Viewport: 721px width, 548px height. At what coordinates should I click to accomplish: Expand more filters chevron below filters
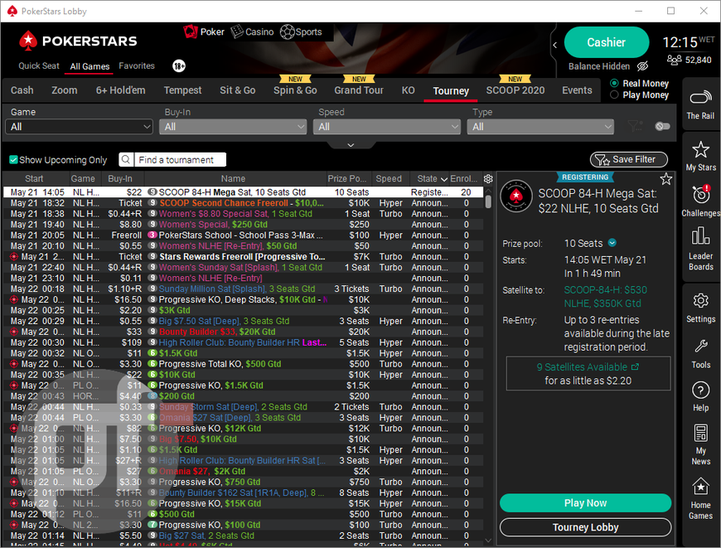click(351, 145)
